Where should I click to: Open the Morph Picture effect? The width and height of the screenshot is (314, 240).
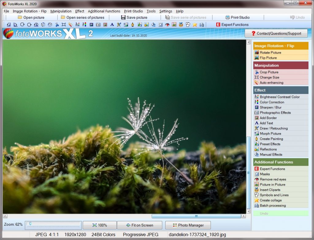tap(267, 133)
